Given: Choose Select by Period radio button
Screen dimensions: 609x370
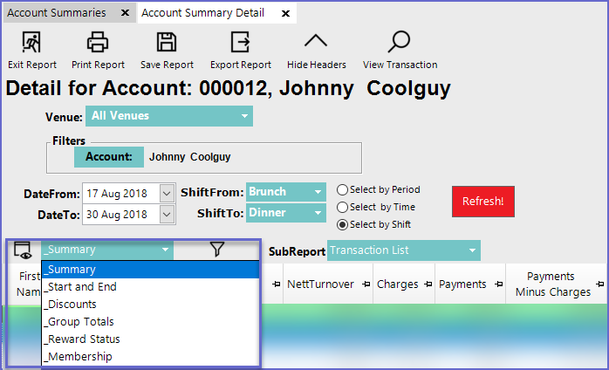Looking at the screenshot, I should (343, 189).
